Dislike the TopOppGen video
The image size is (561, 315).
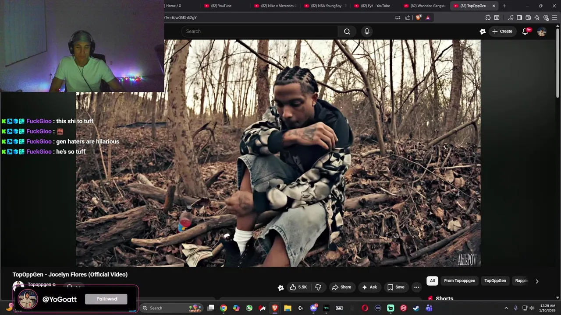(318, 287)
